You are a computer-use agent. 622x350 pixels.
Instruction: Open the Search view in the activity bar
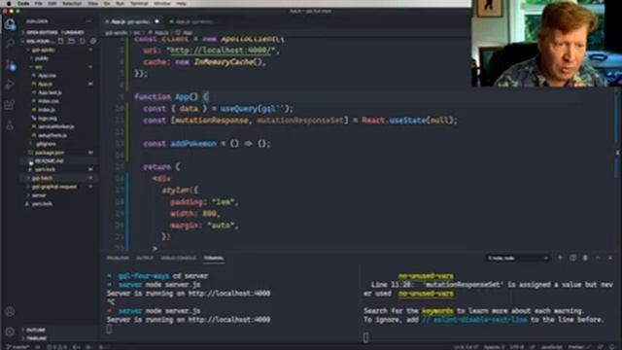click(10, 44)
